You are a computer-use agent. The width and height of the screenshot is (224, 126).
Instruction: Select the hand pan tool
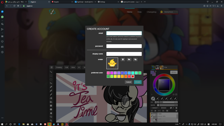[51, 113]
